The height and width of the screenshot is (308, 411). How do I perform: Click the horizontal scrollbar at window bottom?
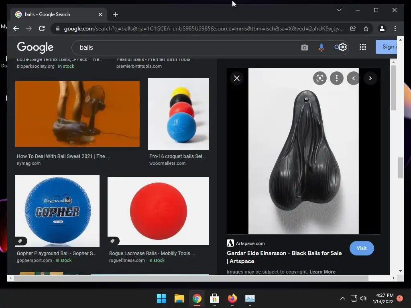tap(191, 278)
